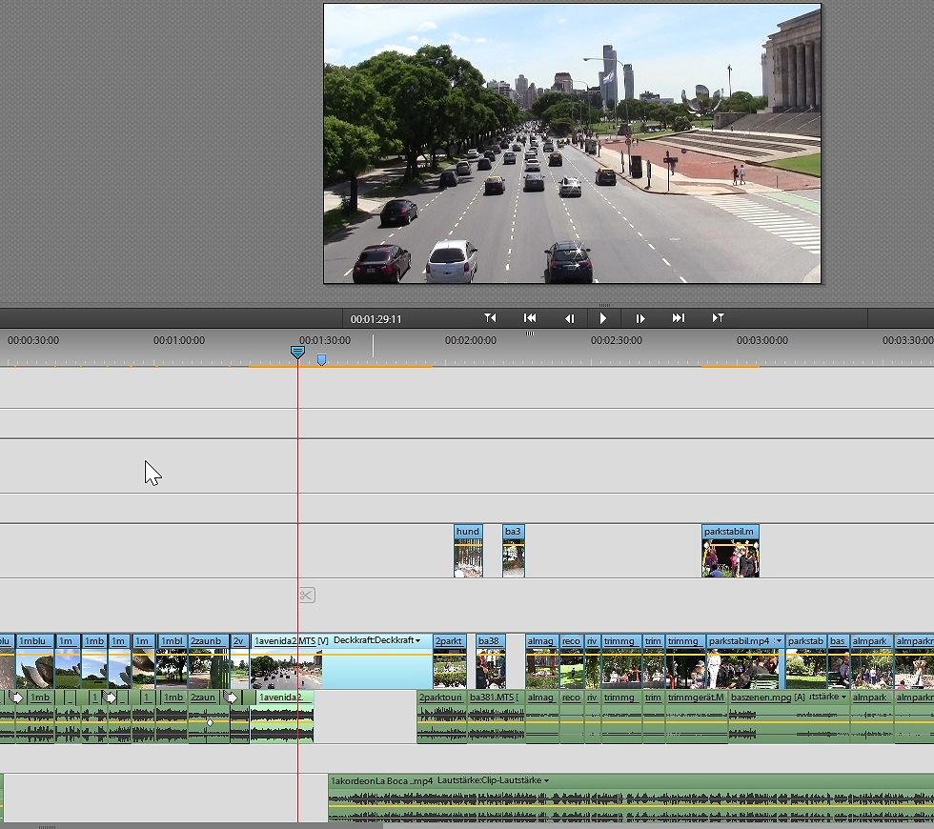Click the 00:03:00:00 ruler time label
The image size is (934, 829).
pyautogui.click(x=761, y=340)
